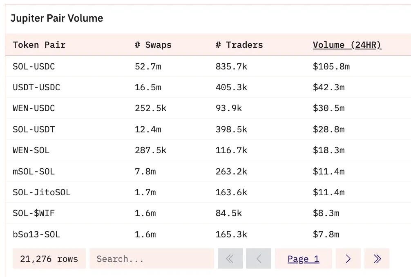Focus the Search input field
Screen dimensions: 411x277
click(152, 259)
